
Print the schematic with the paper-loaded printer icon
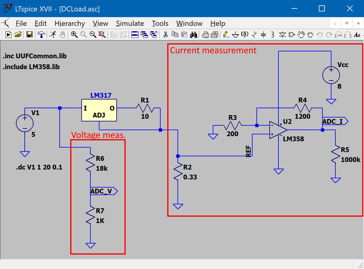pos(215,35)
